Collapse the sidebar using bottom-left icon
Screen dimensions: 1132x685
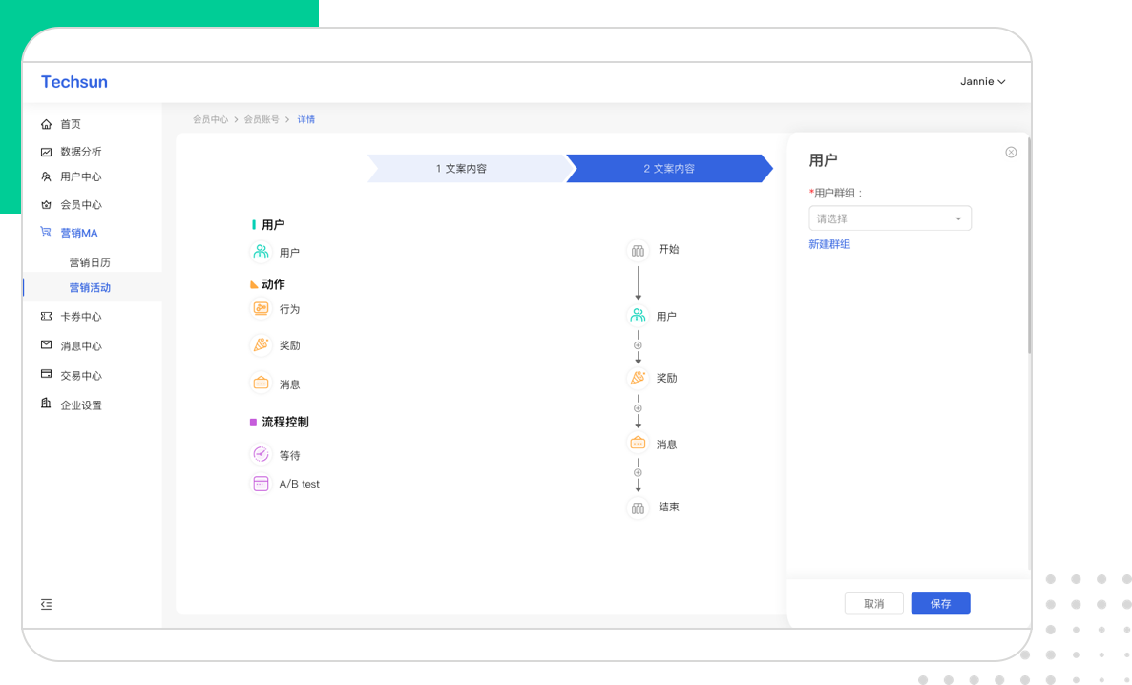click(x=47, y=604)
